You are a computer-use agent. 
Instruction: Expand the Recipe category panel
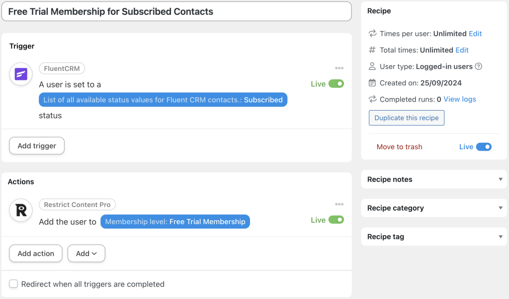click(x=433, y=208)
